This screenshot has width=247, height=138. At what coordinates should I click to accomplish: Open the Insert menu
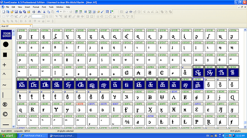(x=27, y=7)
